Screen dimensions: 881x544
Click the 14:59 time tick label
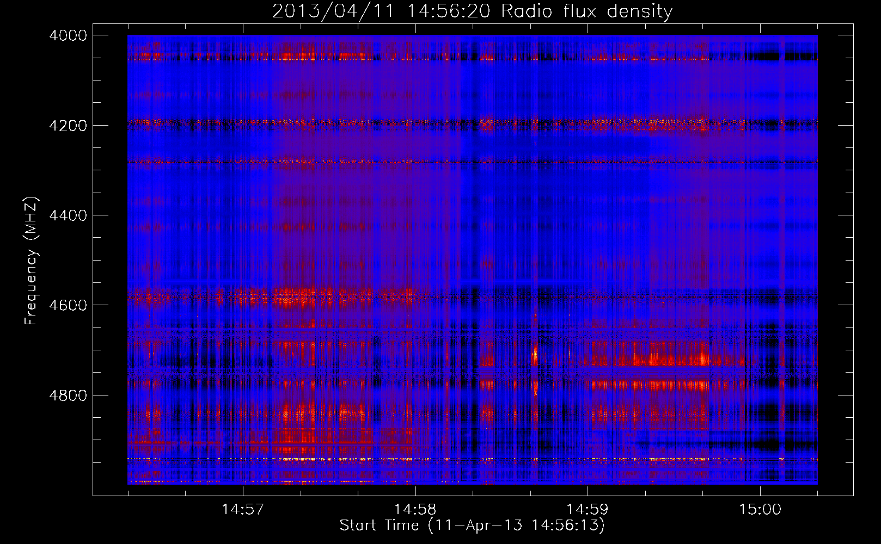point(588,510)
